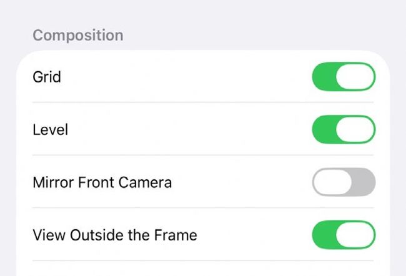
Task: Turn off View Outside the Frame
Action: (344, 235)
